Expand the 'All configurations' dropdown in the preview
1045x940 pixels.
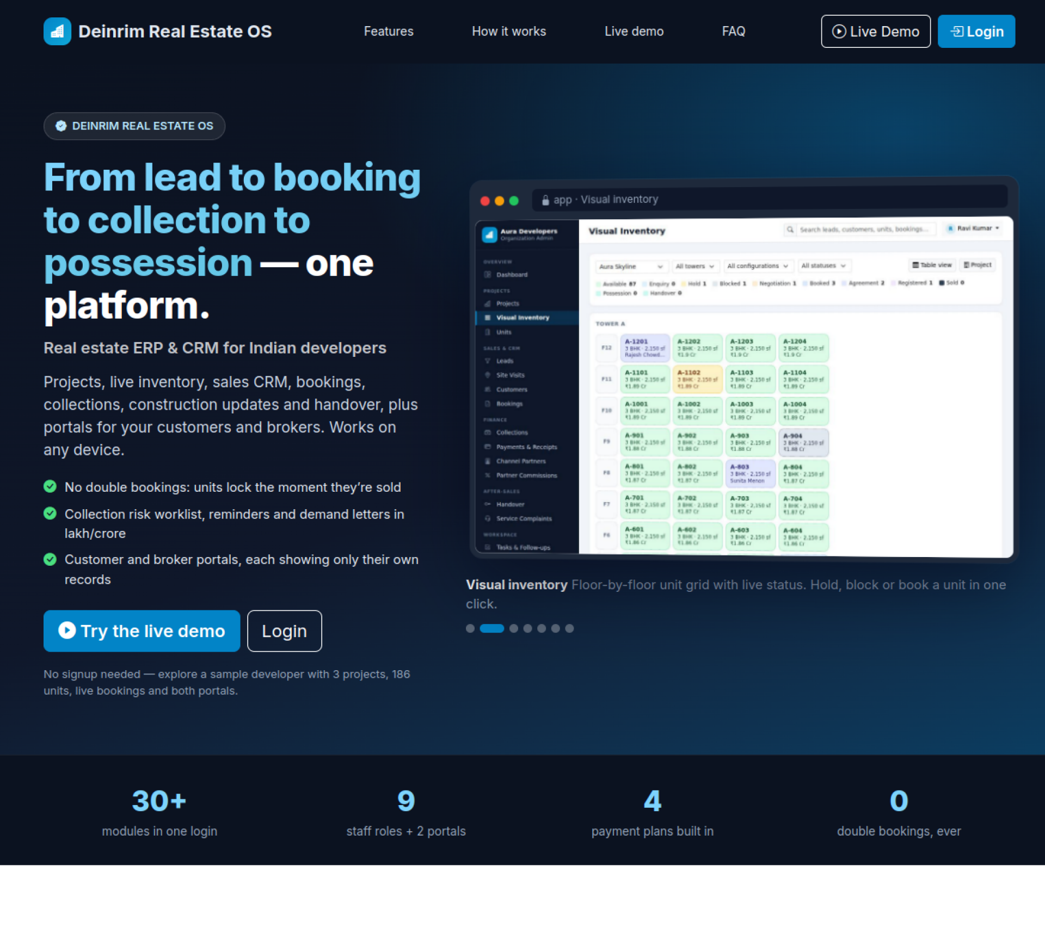758,266
